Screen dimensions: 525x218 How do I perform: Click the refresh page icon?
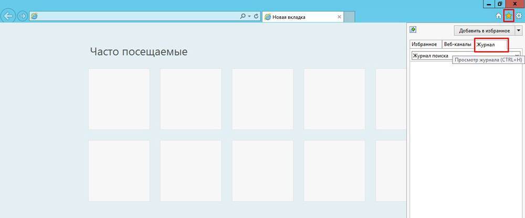(256, 16)
